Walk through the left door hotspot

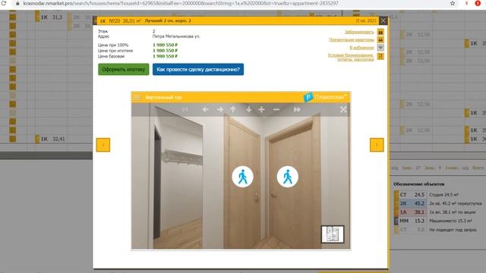click(x=243, y=177)
